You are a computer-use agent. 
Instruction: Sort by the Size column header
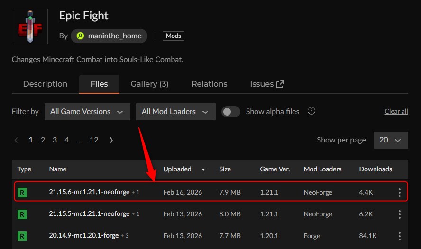(x=225, y=169)
